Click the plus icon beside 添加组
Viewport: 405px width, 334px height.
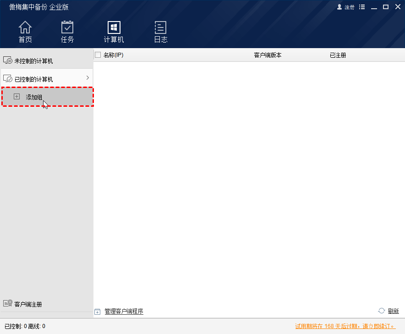pos(17,97)
